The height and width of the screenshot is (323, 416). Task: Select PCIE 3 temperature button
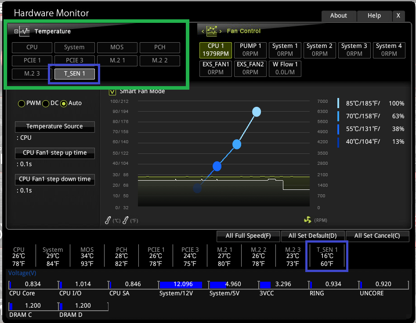75,61
